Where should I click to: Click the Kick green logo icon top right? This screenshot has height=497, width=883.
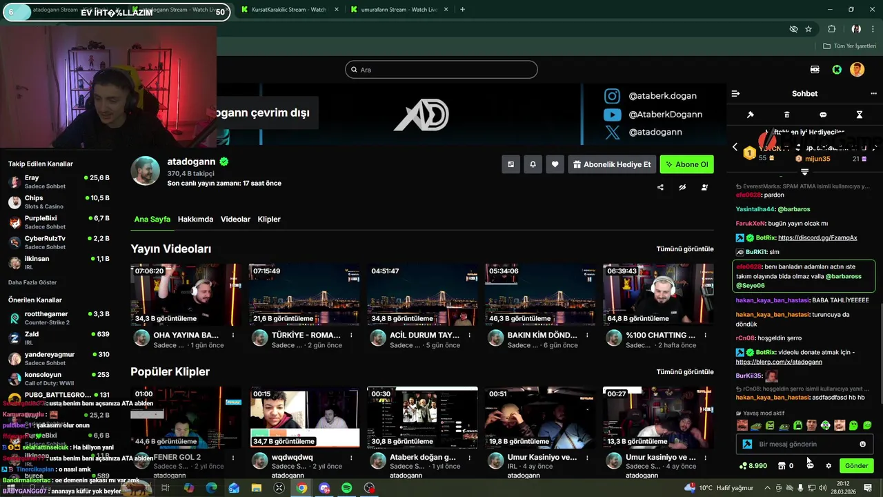[837, 70]
